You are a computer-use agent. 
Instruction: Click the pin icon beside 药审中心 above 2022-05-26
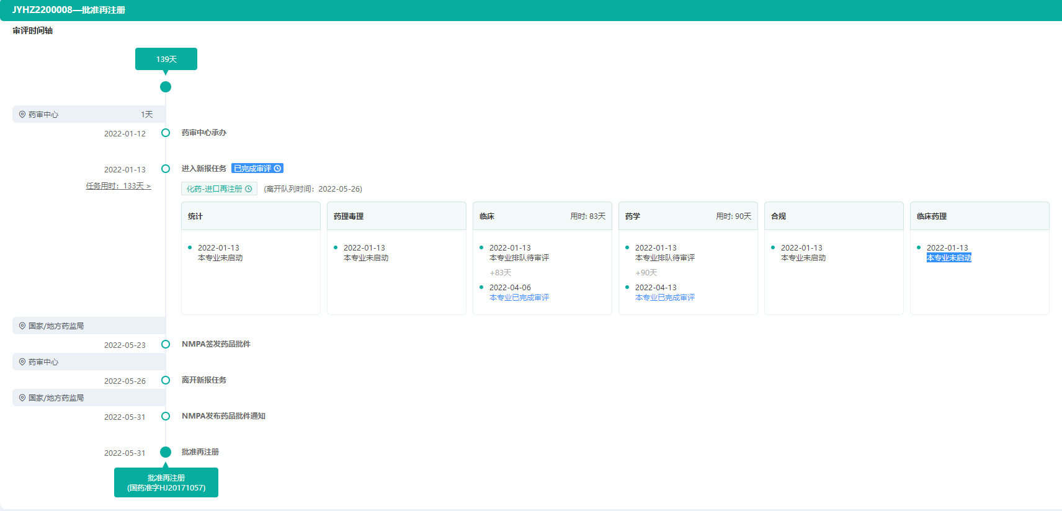[x=22, y=362]
